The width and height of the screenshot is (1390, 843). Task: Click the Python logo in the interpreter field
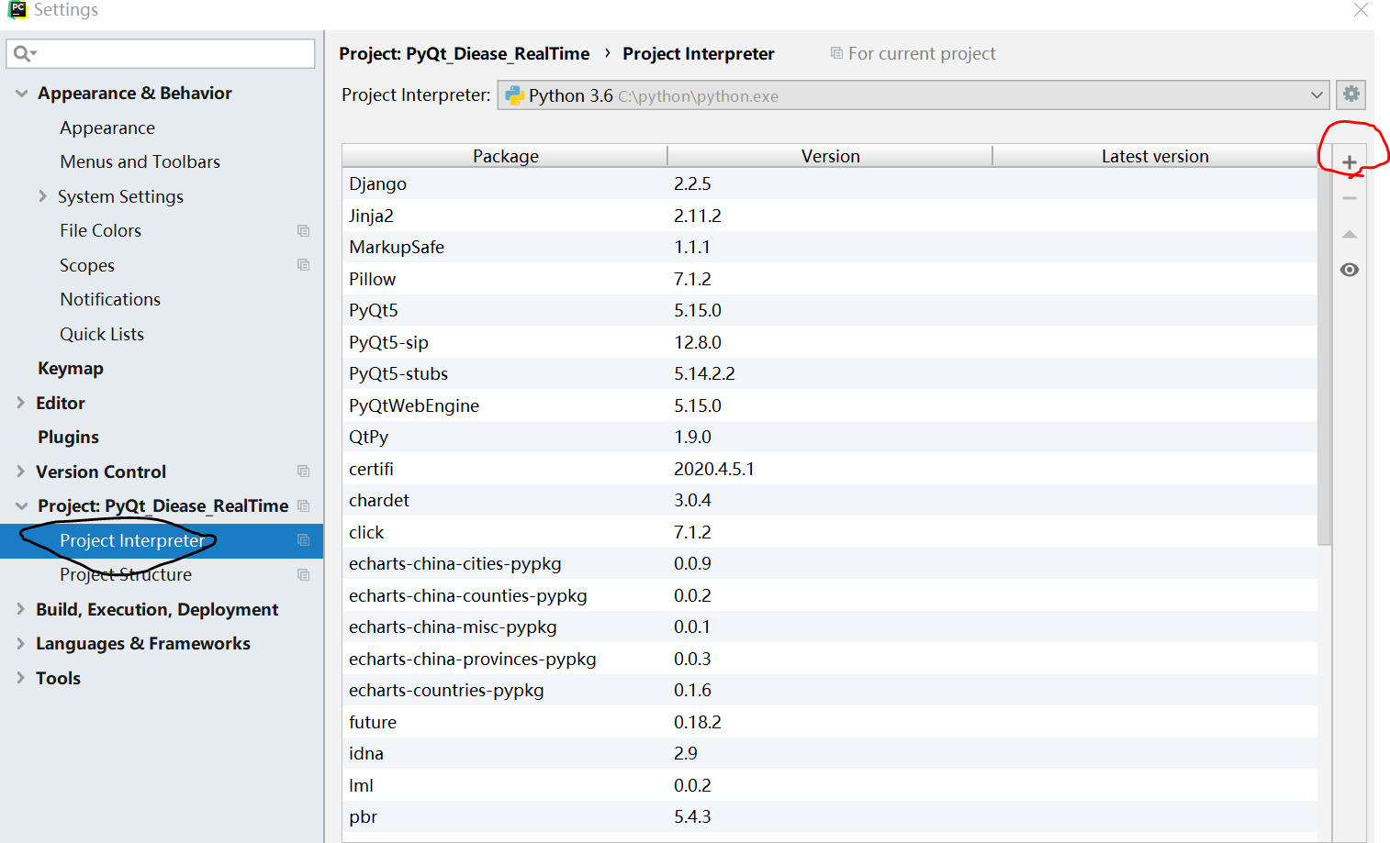(514, 94)
